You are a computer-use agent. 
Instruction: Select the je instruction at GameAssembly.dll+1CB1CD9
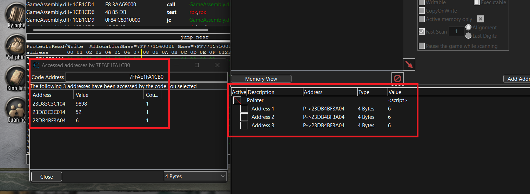pyautogui.click(x=128, y=20)
